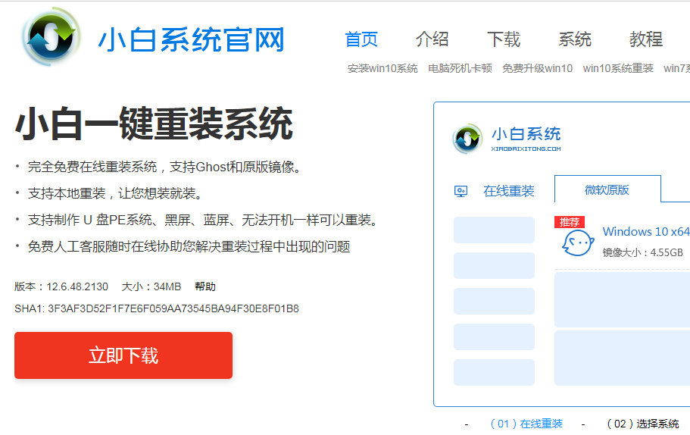Viewport: 690px width, 435px height.
Task: Click the 小白系统官网 logo icon
Action: pos(51,39)
